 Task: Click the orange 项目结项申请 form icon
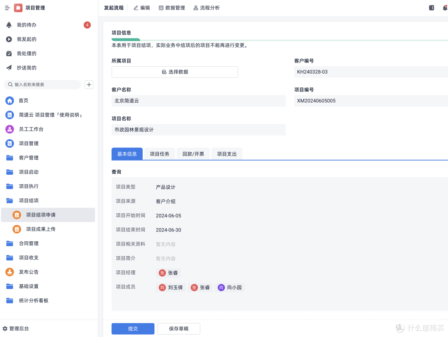pos(17,215)
